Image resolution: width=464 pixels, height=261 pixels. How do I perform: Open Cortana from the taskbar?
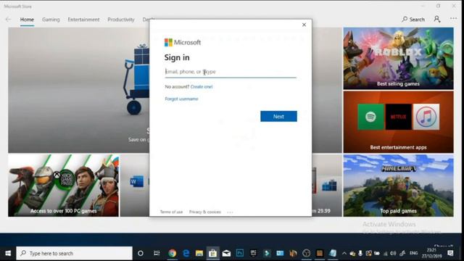141,253
